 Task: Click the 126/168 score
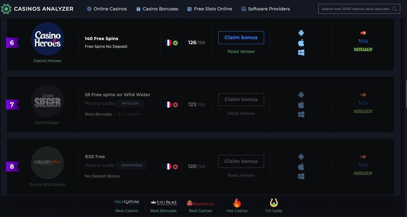(197, 43)
